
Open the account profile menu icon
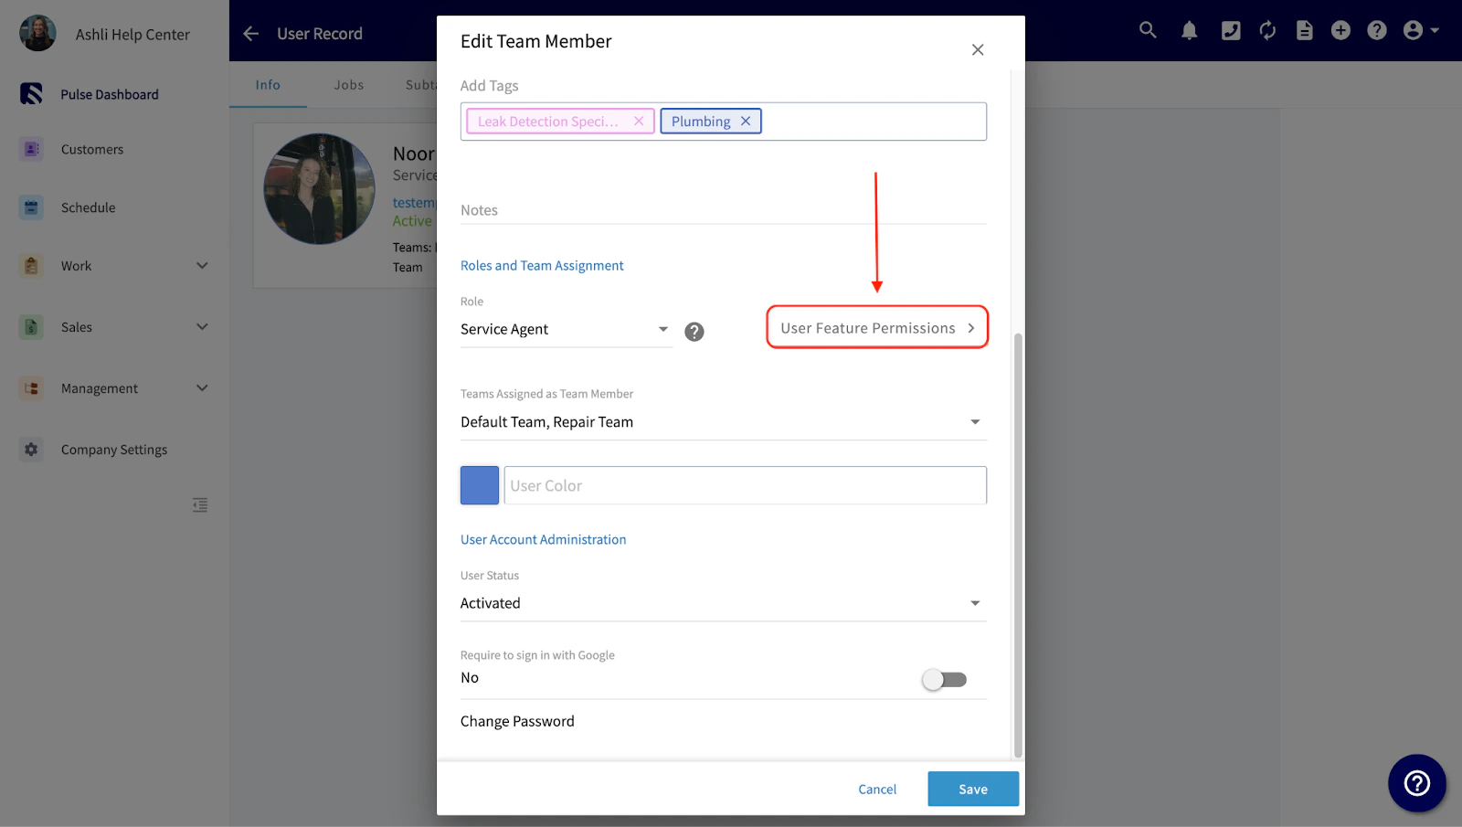[1421, 31]
